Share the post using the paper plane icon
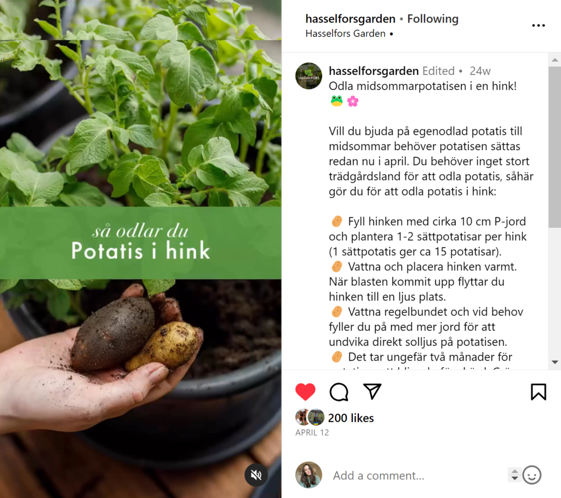The image size is (561, 498). point(372,391)
